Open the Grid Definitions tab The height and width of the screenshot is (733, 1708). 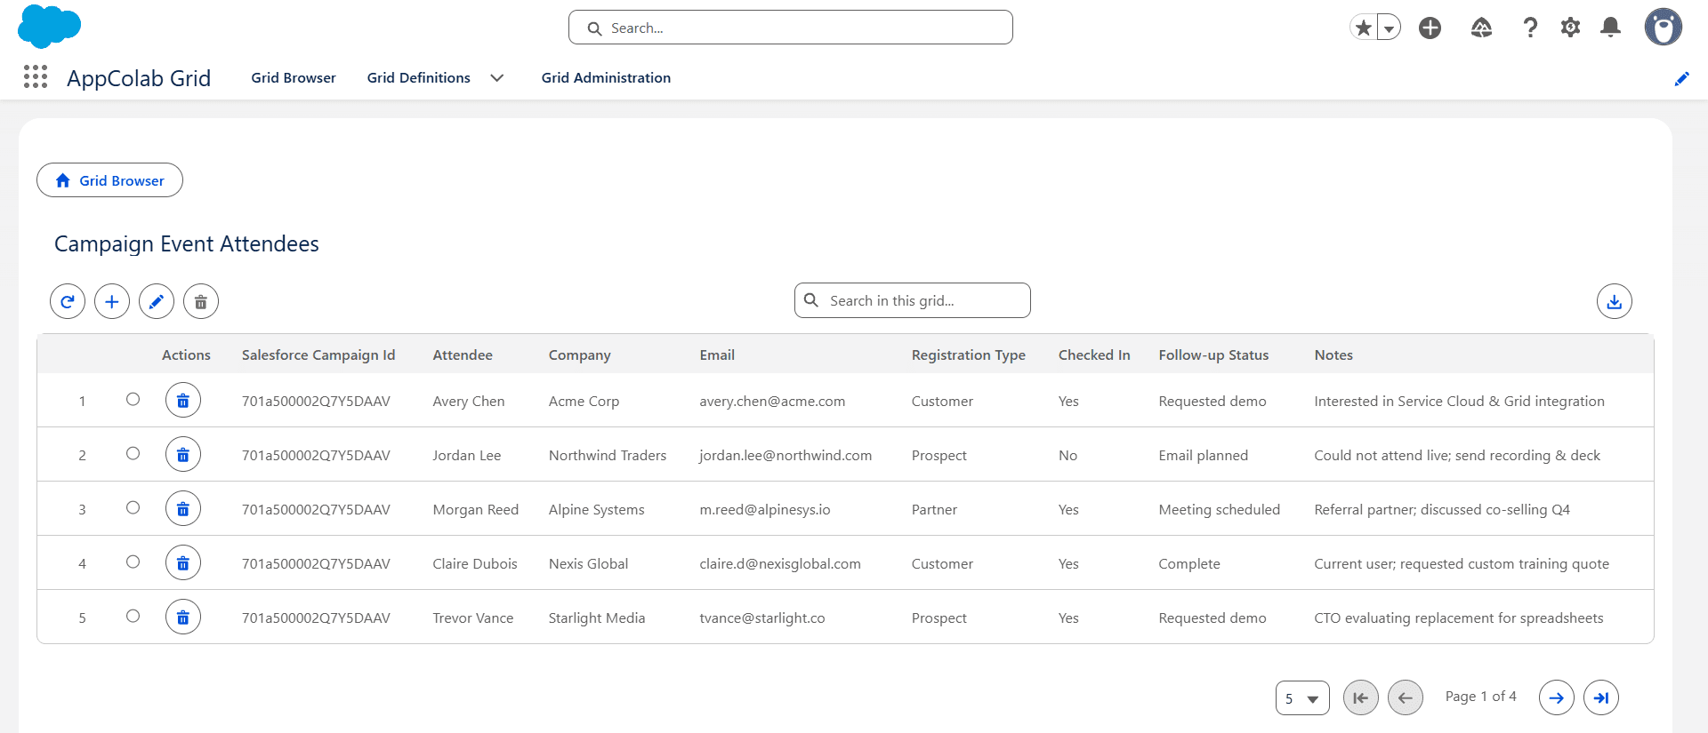tap(419, 78)
